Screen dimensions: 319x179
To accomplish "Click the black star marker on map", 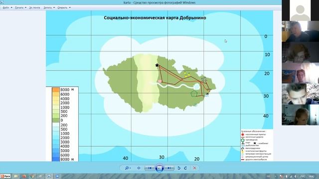I will click(157, 65).
